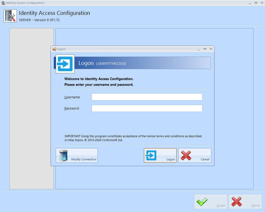The width and height of the screenshot is (265, 212).
Task: Click the grey left sidebar panel
Action: pos(32,109)
